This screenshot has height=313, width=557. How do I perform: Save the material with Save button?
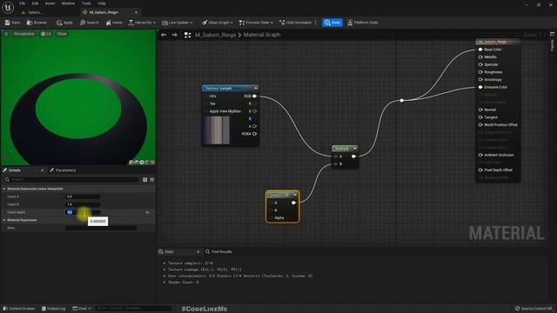12,23
